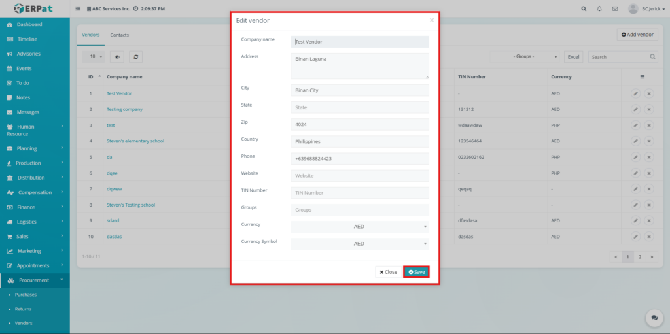Open BC Jerick user menu
Image resolution: width=670 pixels, height=334 pixels.
point(646,8)
